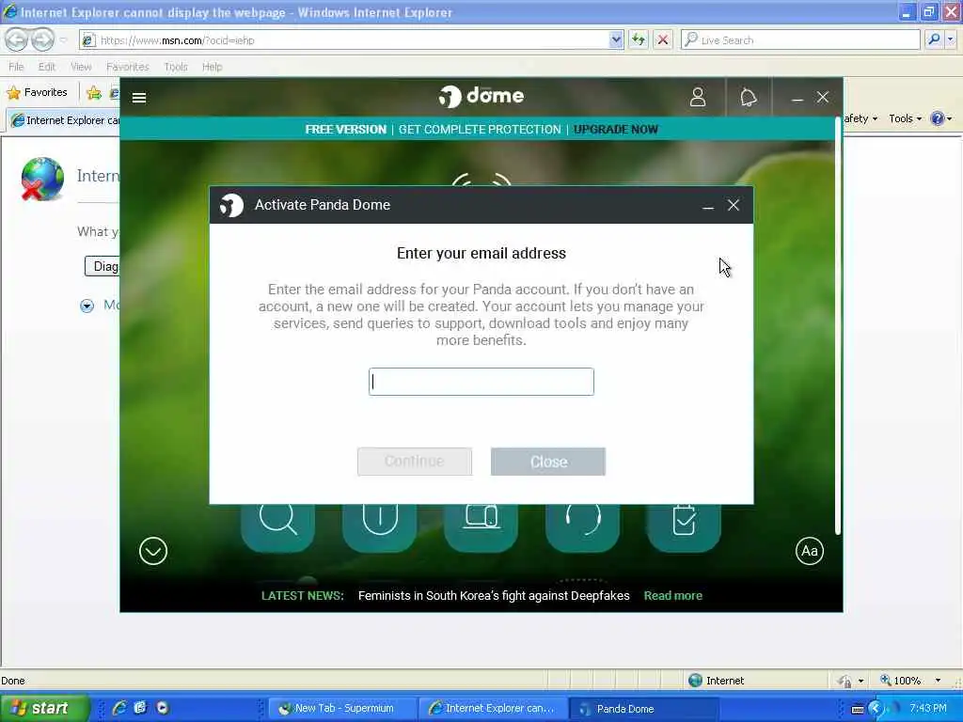This screenshot has height=722, width=963.
Task: Click the keyboard icon in the system tray
Action: click(858, 709)
